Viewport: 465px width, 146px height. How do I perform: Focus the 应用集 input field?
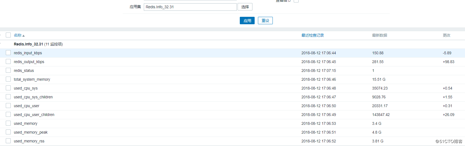(x=190, y=7)
